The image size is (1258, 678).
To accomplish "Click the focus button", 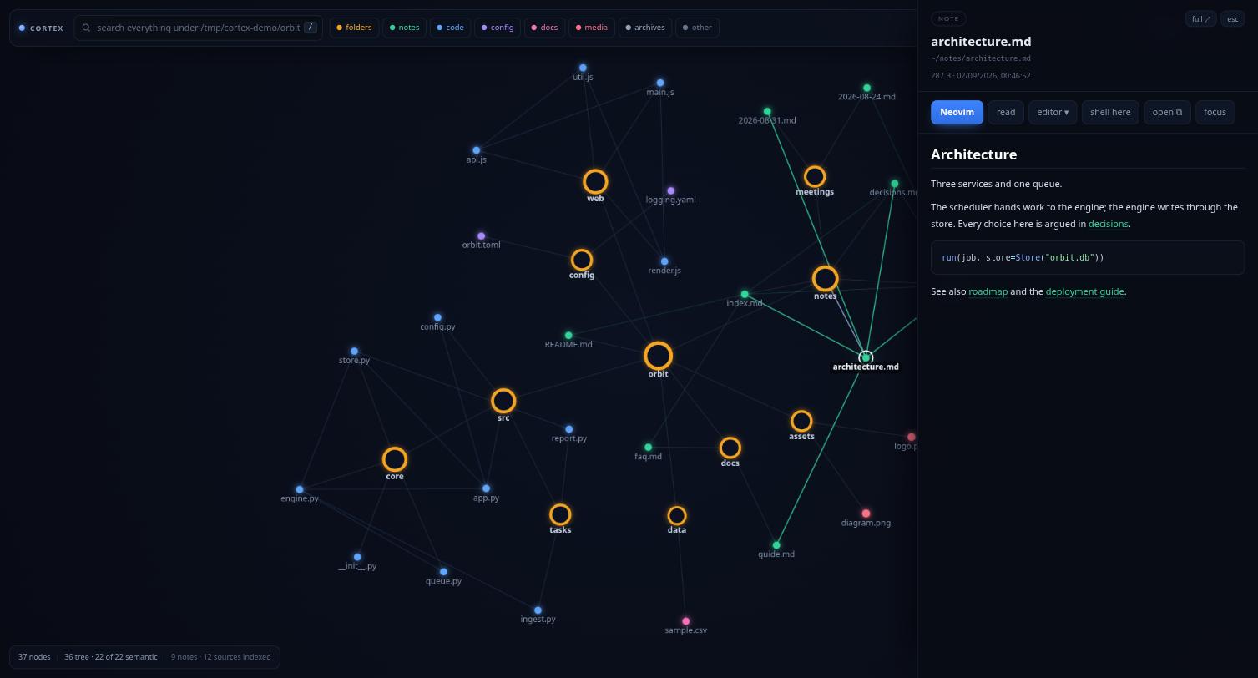I will pyautogui.click(x=1215, y=112).
